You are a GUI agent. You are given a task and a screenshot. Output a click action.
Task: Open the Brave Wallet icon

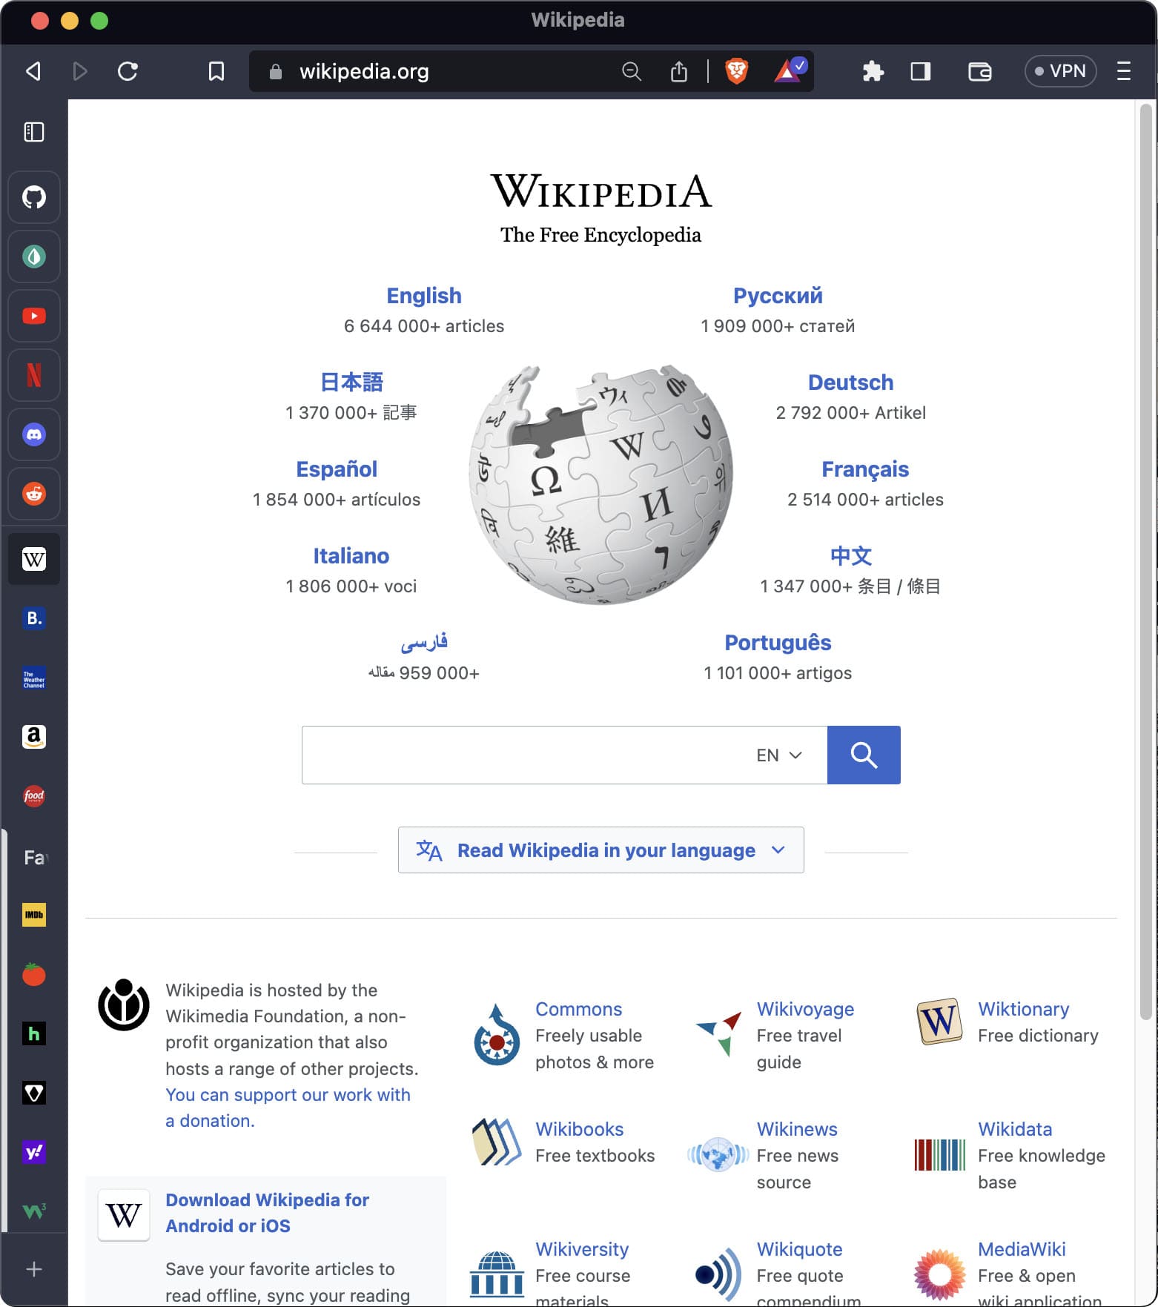coord(980,71)
